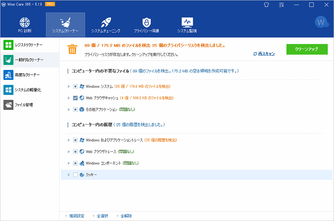Uncheck the Web ブラウザキャッシュ checkbox

coord(75,98)
